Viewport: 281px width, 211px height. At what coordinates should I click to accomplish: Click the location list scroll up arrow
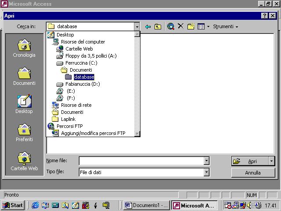click(x=137, y=34)
